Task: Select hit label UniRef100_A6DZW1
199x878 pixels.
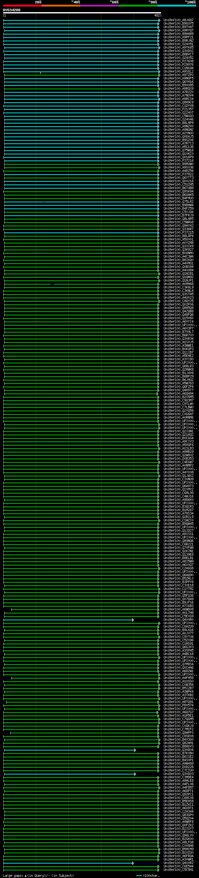Action: click(178, 671)
